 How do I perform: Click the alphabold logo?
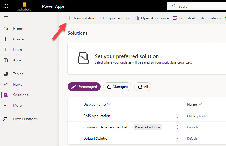[24, 7]
